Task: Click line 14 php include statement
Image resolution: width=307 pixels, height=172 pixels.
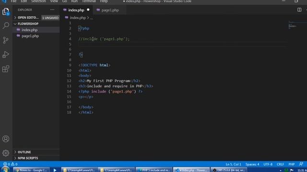Action: (110, 91)
